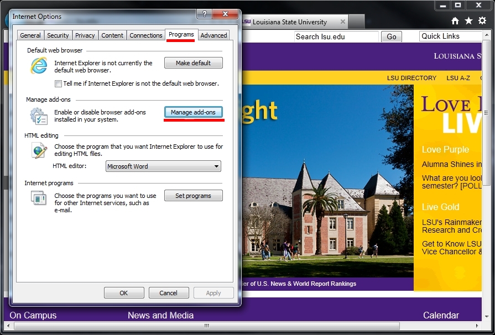Confirm dialog with OK button

coord(124,293)
